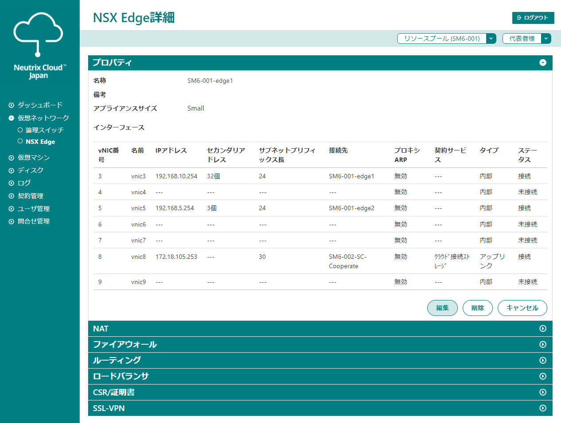
Task: Click the 3個 secondary address cell
Action: 212,208
